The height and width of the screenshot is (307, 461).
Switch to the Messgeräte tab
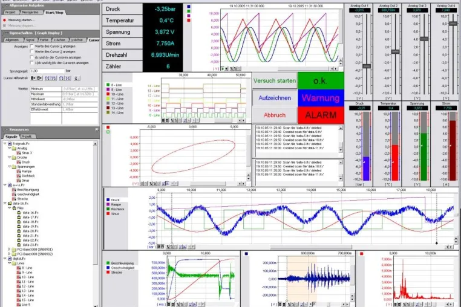(30, 12)
